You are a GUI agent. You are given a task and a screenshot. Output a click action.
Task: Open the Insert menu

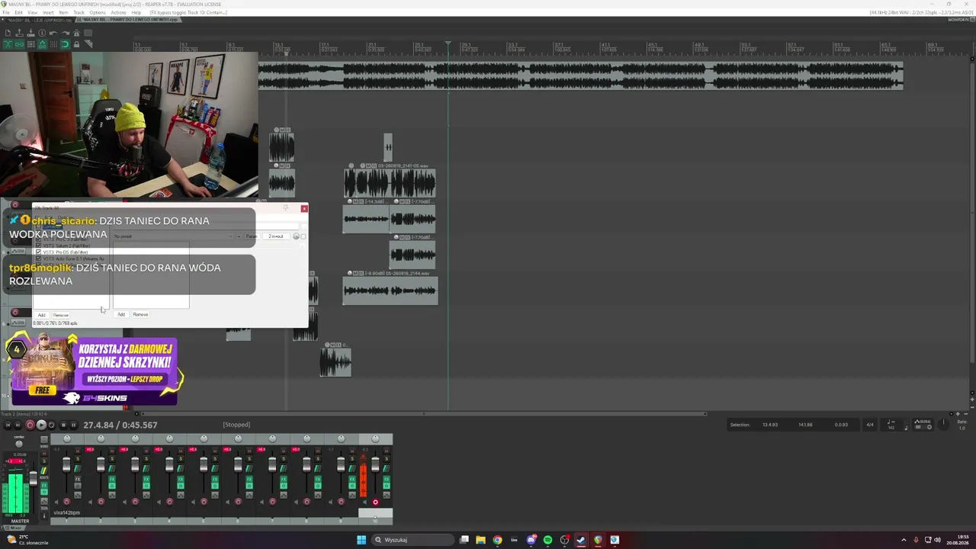[x=48, y=13]
